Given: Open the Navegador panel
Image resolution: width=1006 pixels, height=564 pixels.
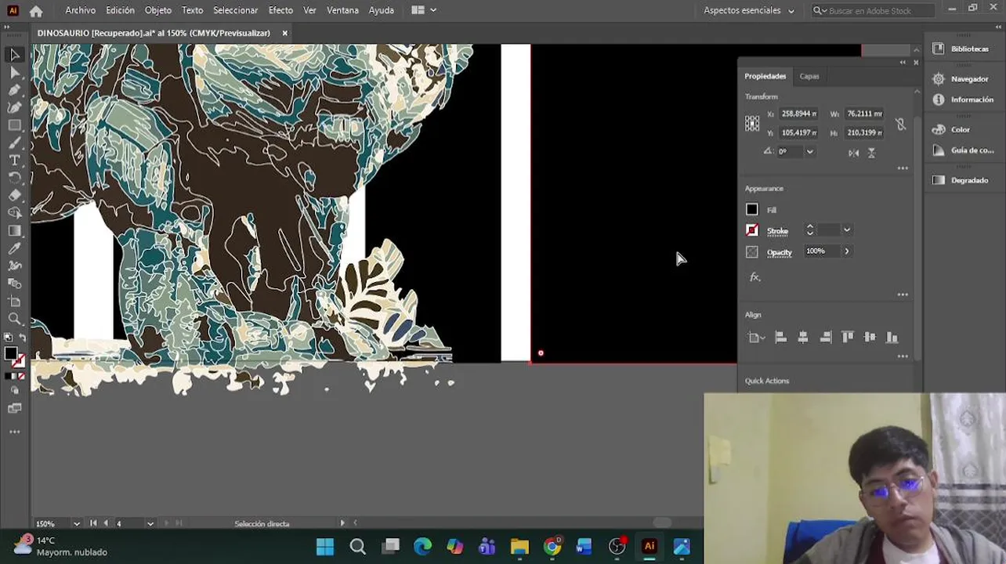Looking at the screenshot, I should click(962, 78).
